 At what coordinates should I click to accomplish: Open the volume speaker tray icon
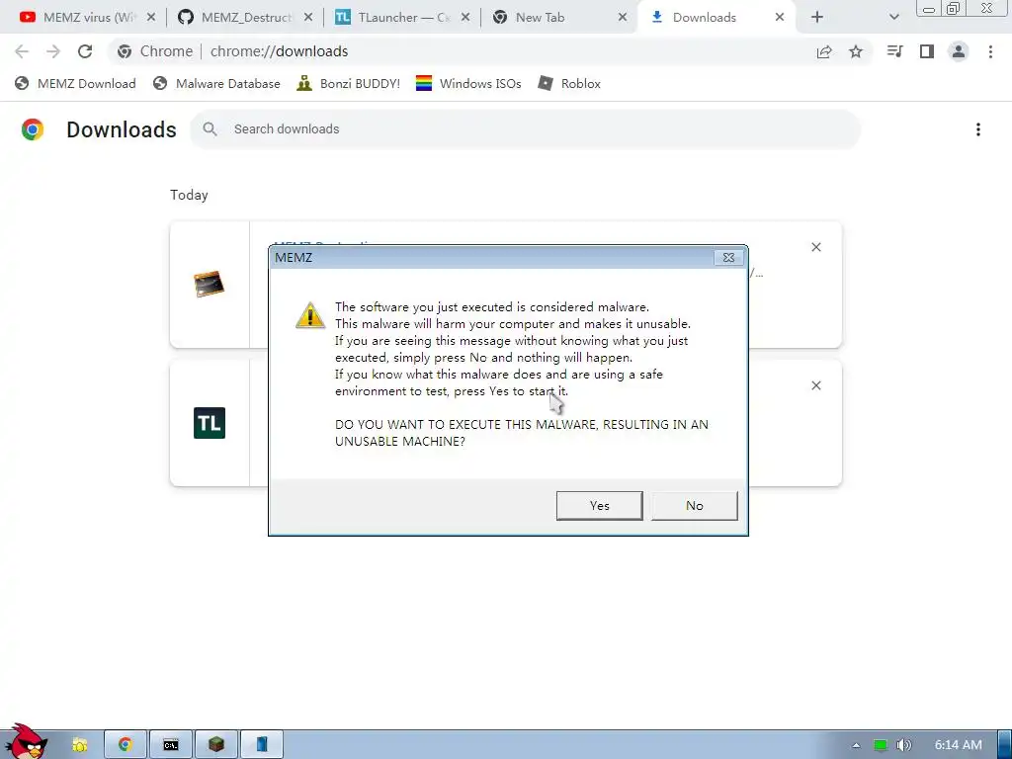pyautogui.click(x=904, y=745)
